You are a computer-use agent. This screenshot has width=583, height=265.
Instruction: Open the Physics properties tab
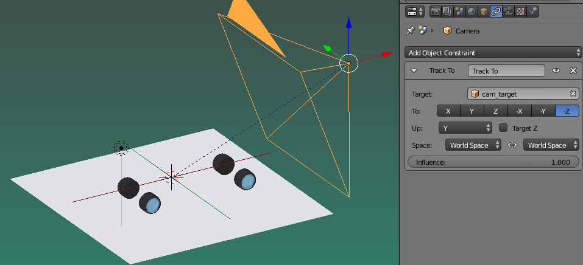click(x=532, y=11)
